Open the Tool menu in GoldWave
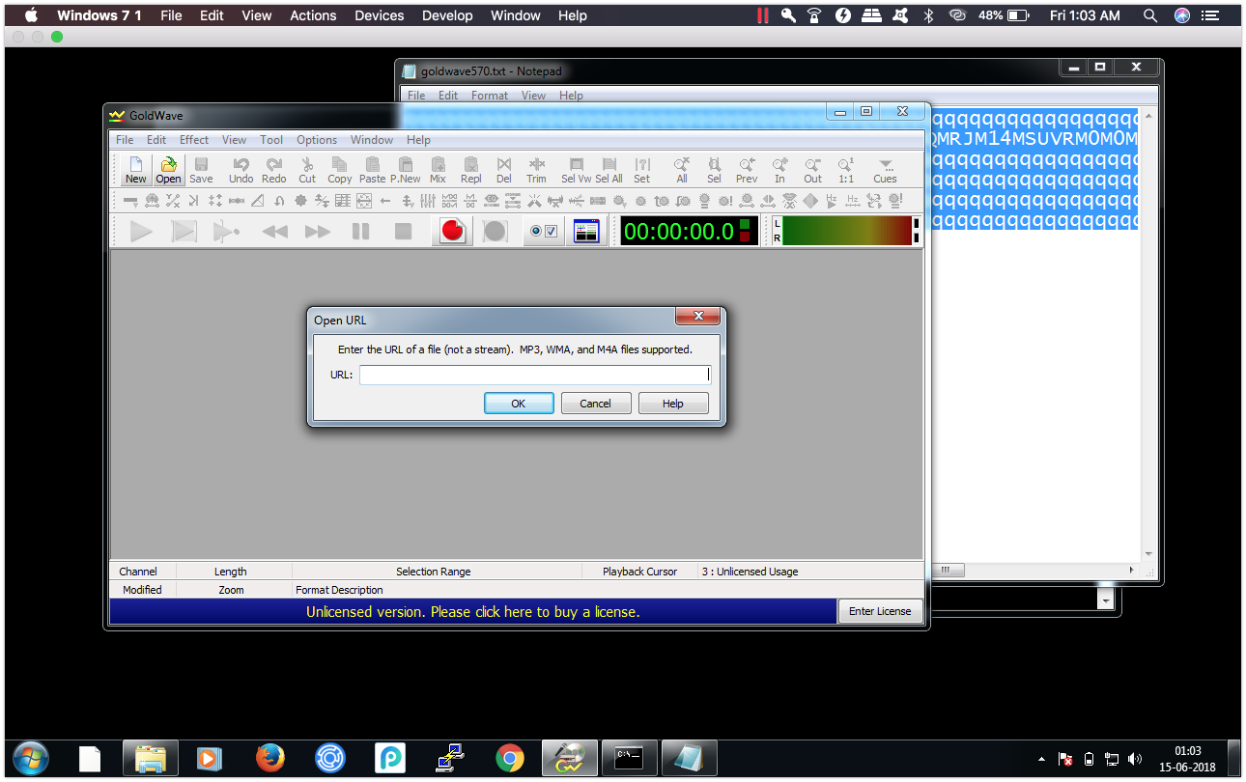 271,140
